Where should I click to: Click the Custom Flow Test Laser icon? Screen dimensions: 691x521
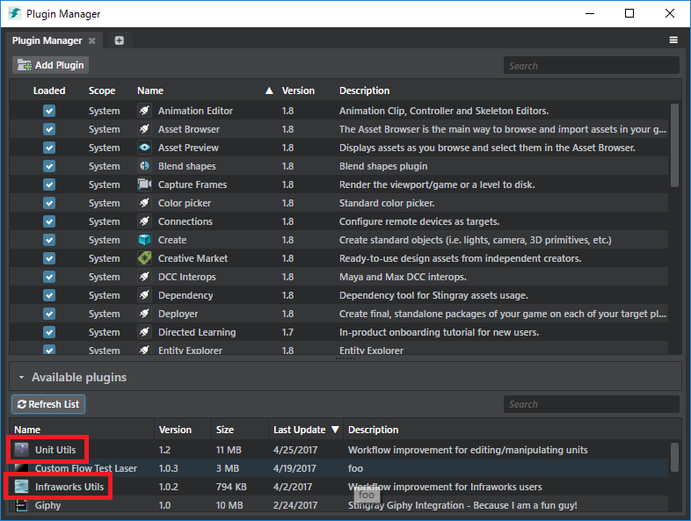click(21, 467)
